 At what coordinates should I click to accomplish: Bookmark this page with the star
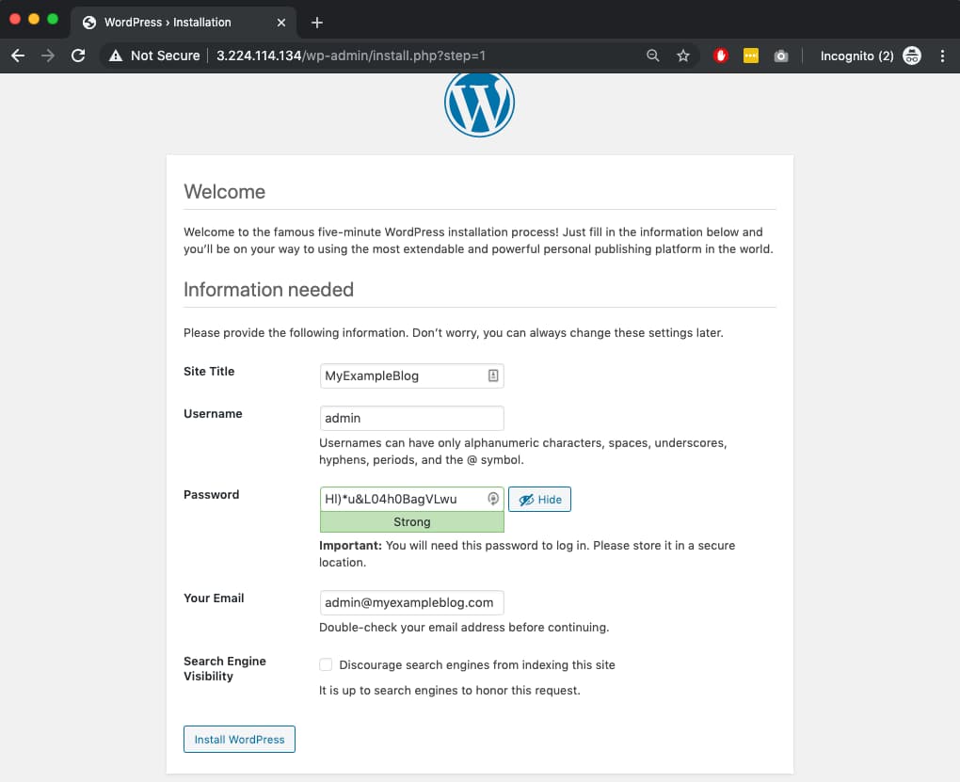[683, 56]
